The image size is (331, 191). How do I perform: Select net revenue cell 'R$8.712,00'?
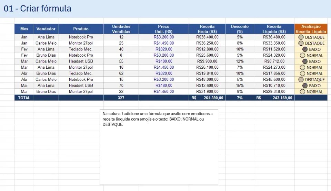click(274, 61)
